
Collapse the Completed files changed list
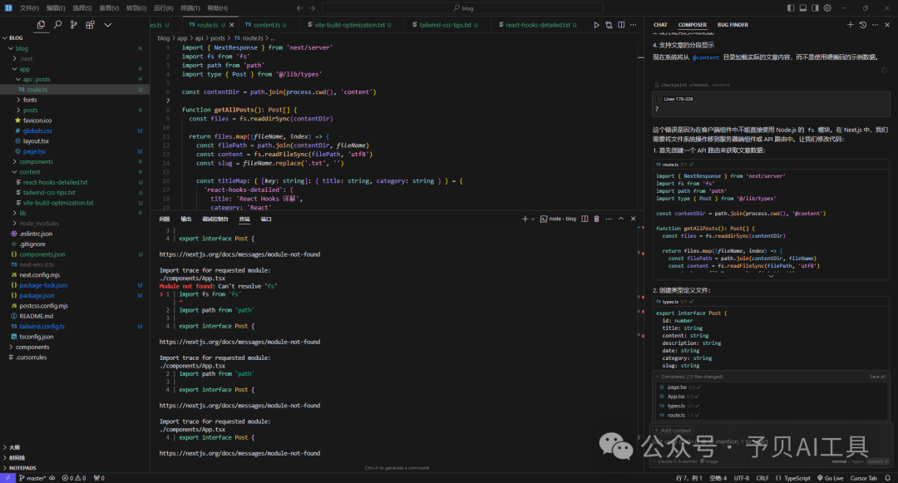(658, 377)
